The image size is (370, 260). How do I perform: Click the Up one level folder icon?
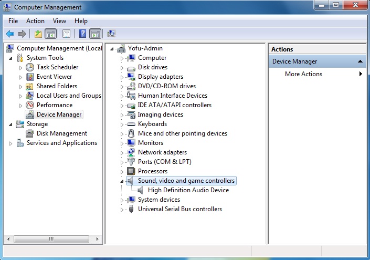pyautogui.click(x=38, y=34)
